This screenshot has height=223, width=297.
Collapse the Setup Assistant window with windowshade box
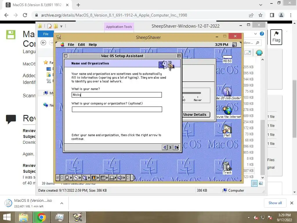(x=179, y=56)
